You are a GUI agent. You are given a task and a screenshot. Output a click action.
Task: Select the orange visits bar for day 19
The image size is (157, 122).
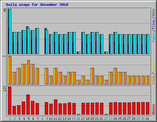pos(93,76)
